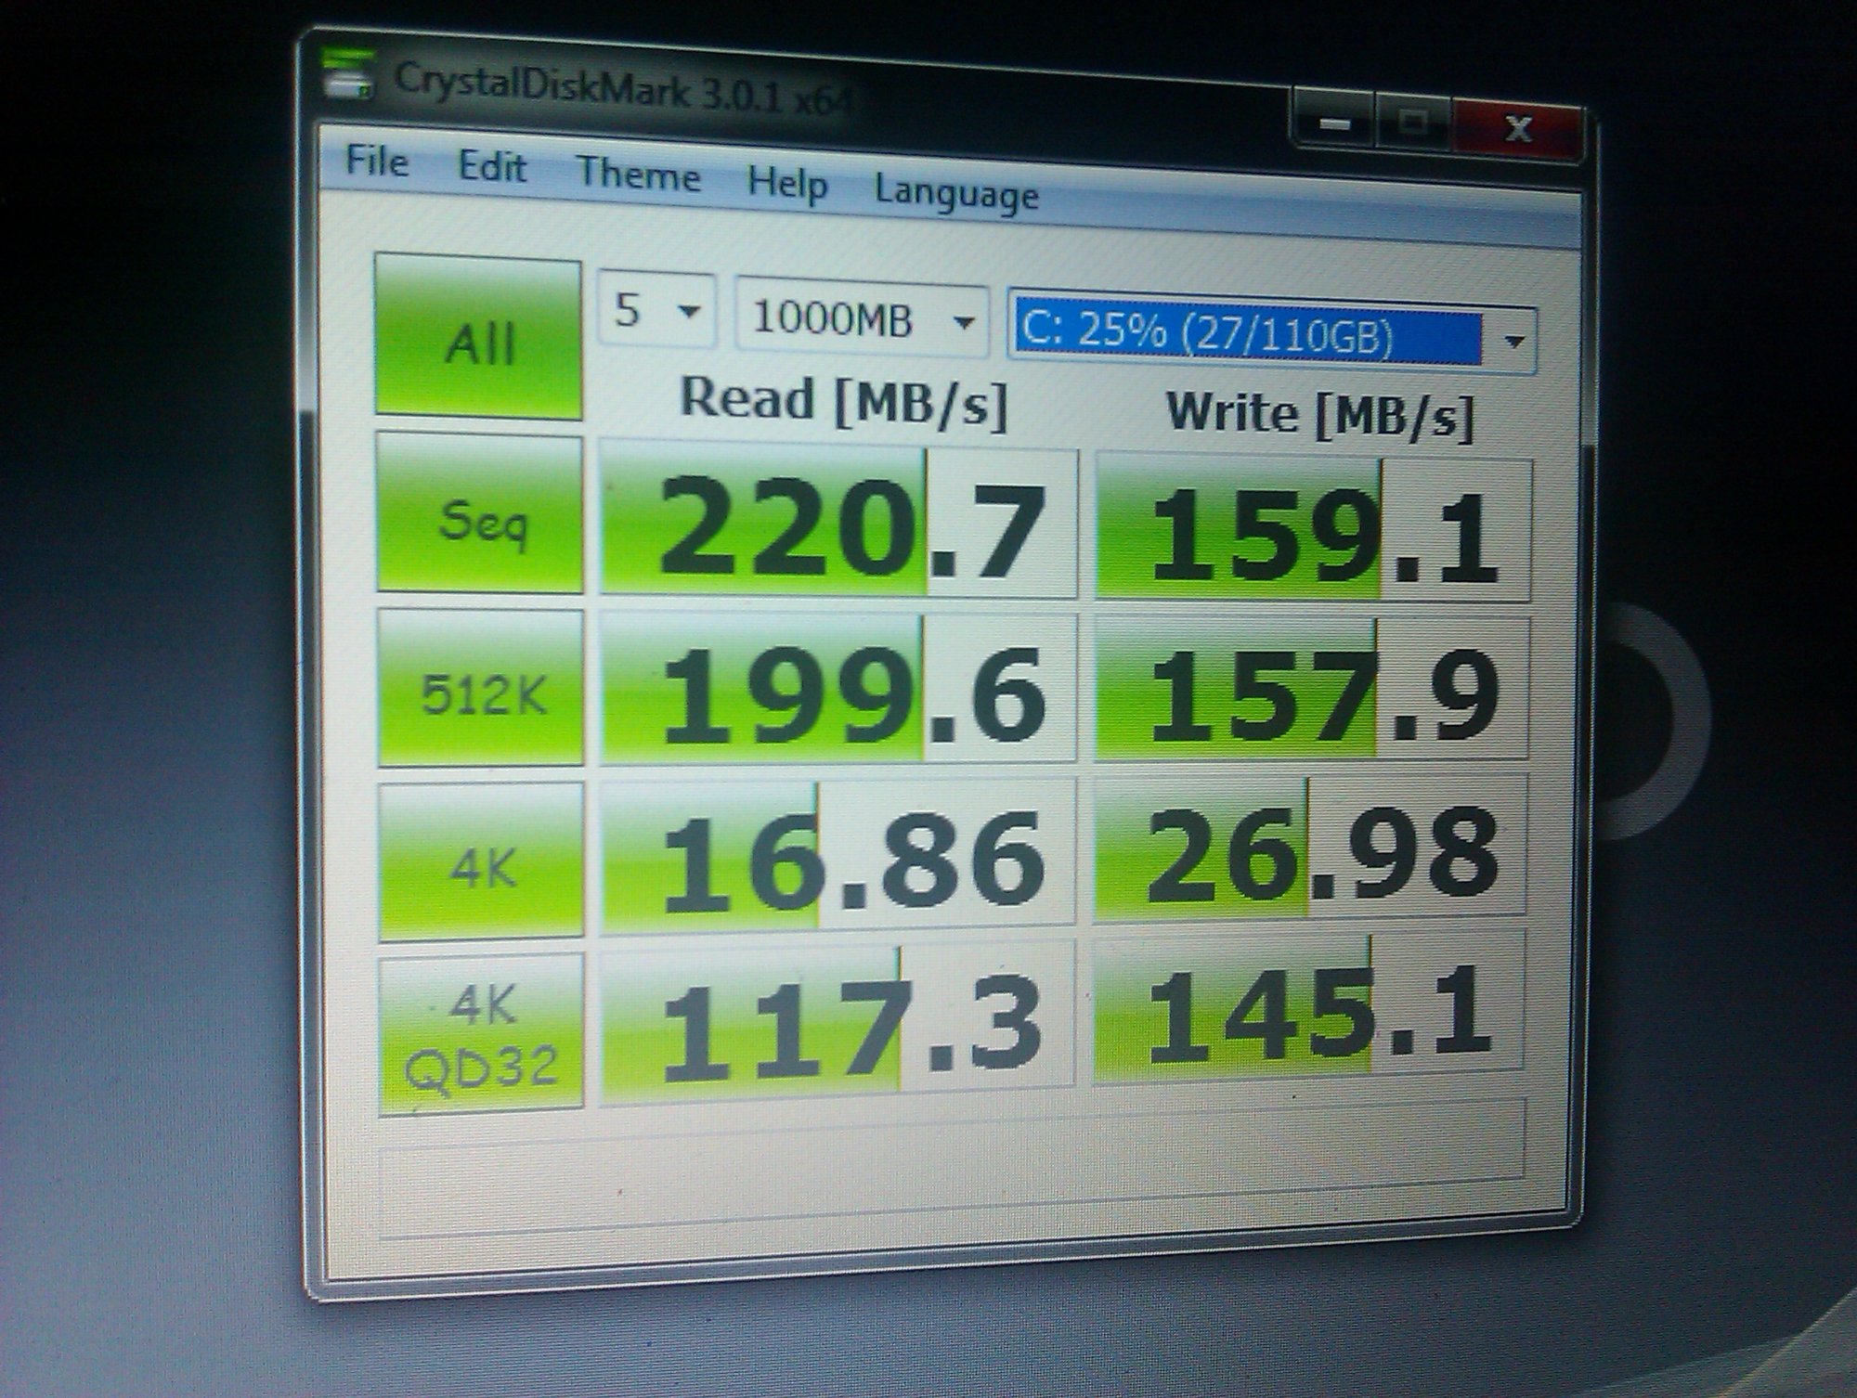The height and width of the screenshot is (1398, 1857).
Task: Minimize the CrystalDiskMark window
Action: point(1334,123)
